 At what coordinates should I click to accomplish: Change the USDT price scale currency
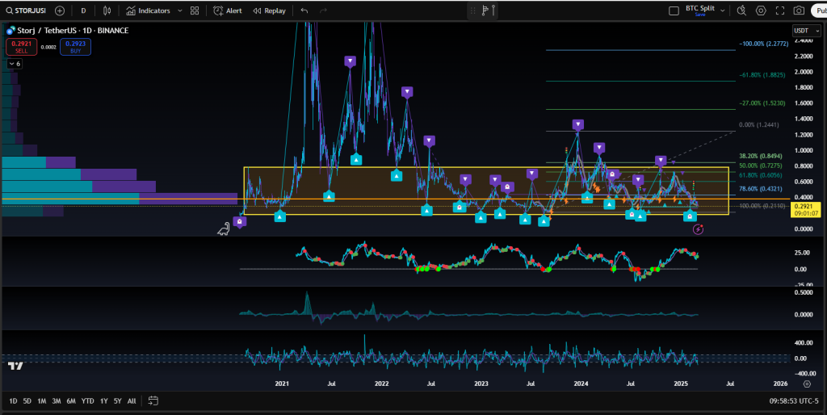click(807, 31)
